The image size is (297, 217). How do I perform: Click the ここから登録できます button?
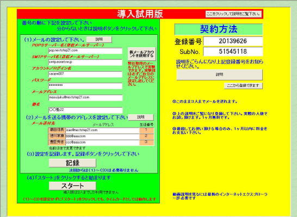click(243, 85)
